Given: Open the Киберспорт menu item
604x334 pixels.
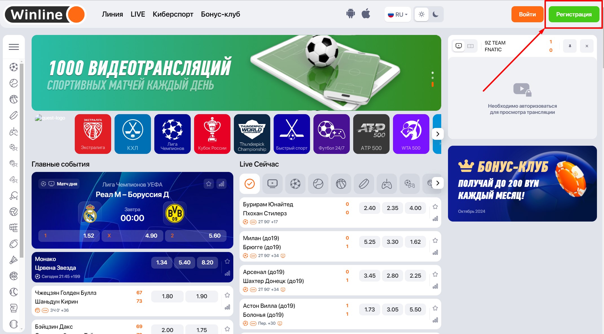Looking at the screenshot, I should click(x=173, y=14).
